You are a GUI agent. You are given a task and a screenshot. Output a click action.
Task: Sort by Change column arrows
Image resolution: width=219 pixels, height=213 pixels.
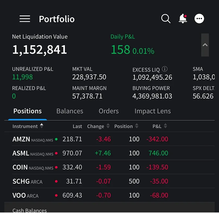tap(108, 126)
